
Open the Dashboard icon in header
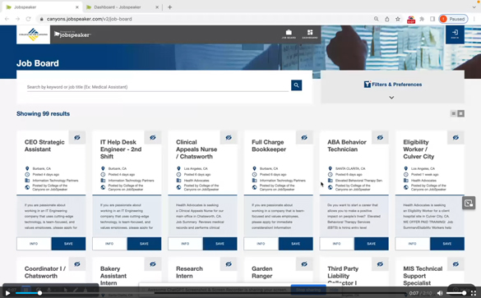tap(310, 34)
